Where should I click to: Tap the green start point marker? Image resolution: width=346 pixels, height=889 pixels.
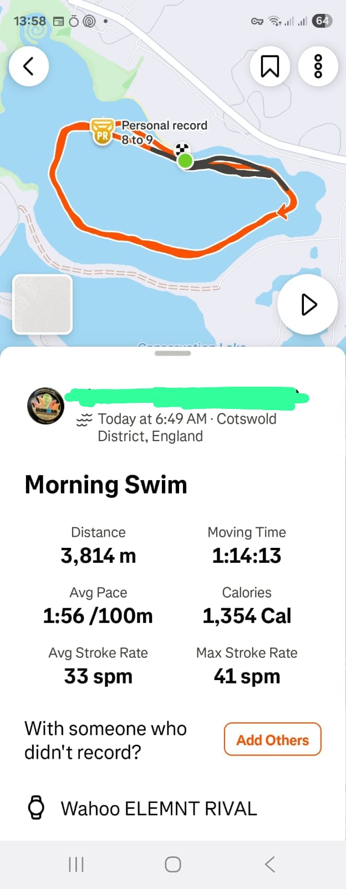click(185, 161)
